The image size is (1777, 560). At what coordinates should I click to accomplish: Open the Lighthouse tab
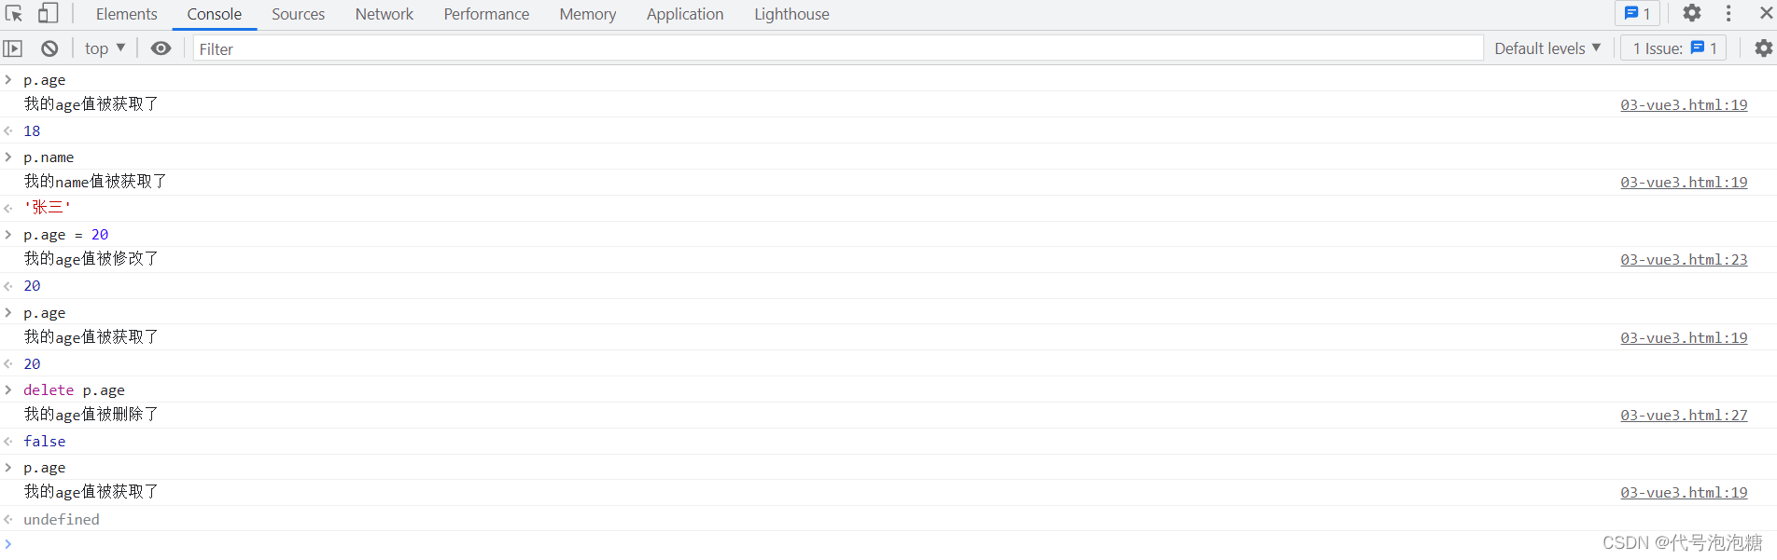point(791,14)
